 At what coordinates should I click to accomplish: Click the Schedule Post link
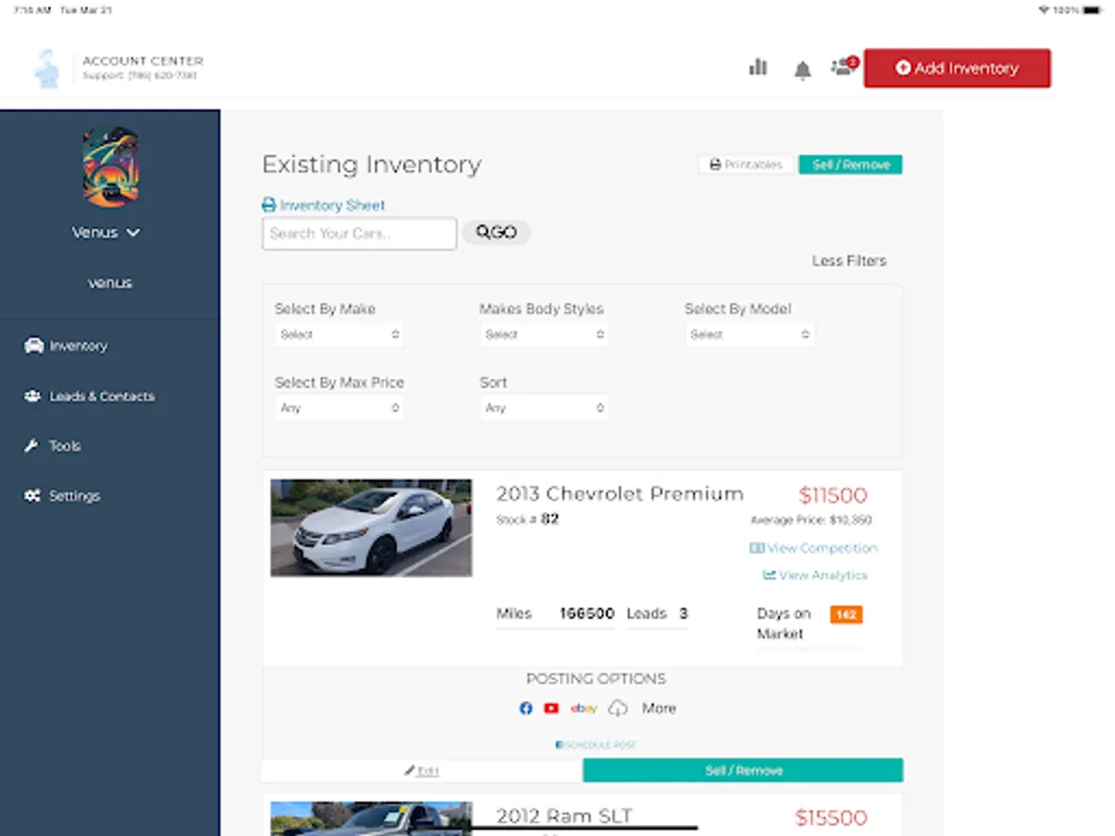tap(596, 745)
